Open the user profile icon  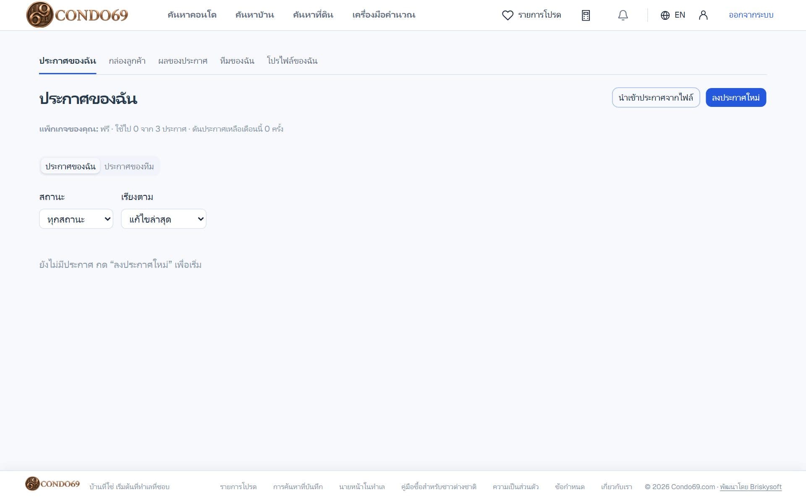(703, 15)
